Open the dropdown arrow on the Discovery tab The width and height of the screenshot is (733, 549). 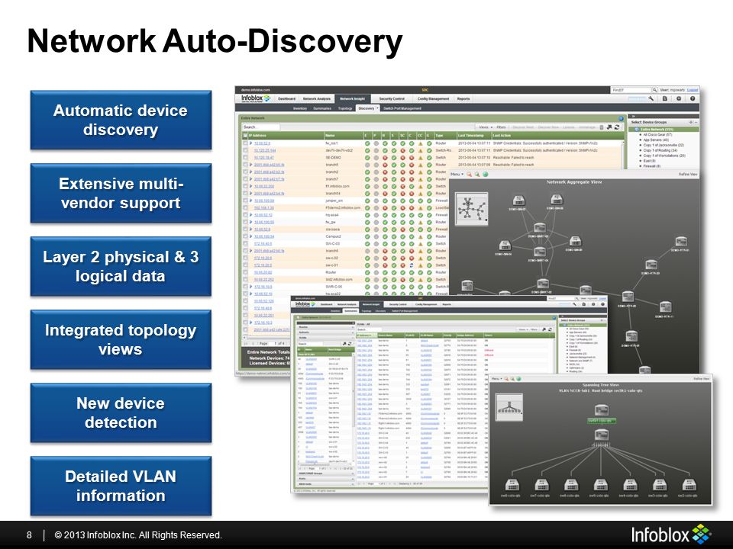pos(377,108)
